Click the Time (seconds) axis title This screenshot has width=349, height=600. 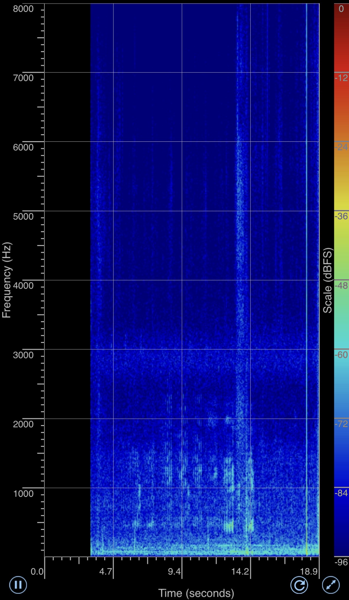[196, 593]
